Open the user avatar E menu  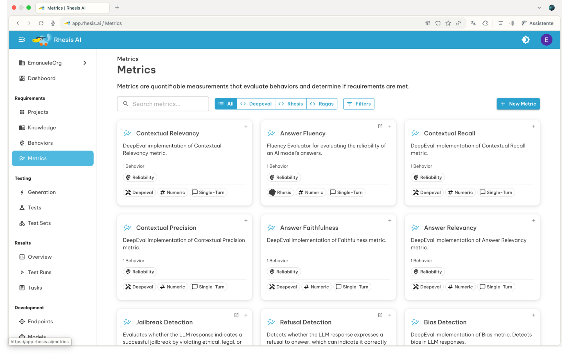(546, 40)
